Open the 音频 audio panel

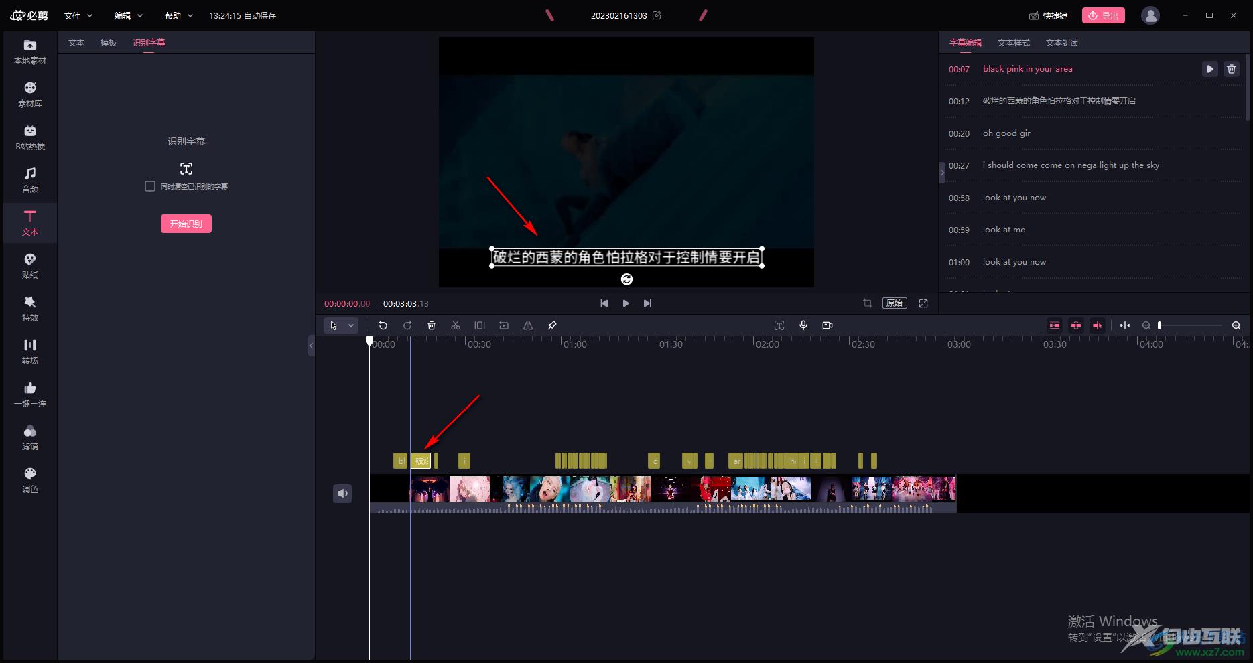(x=30, y=181)
